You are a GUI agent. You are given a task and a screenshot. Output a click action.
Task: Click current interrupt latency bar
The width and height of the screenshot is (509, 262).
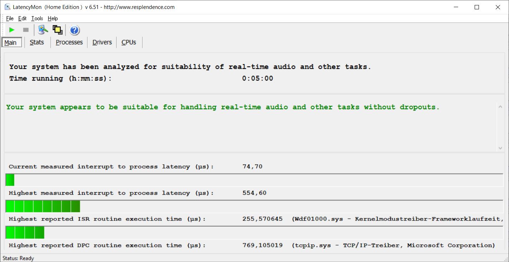pyautogui.click(x=254, y=180)
